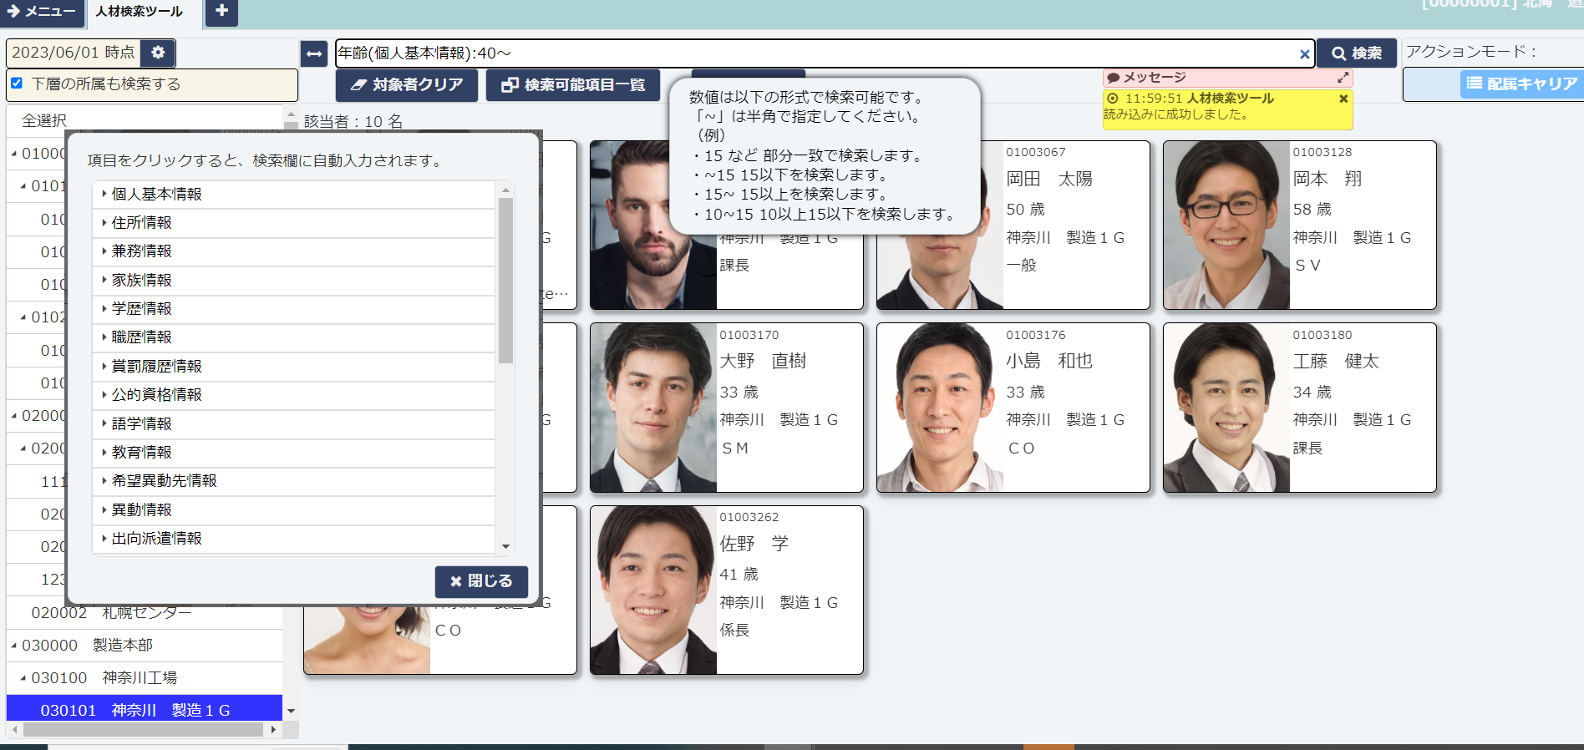The width and height of the screenshot is (1584, 750).
Task: Click the 対象者クリア eraser button
Action: click(407, 85)
